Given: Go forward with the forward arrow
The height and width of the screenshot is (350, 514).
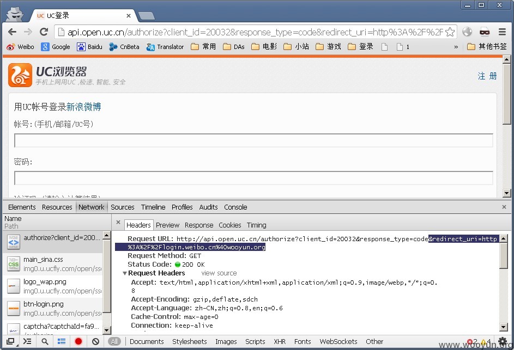Looking at the screenshot, I should (x=28, y=32).
